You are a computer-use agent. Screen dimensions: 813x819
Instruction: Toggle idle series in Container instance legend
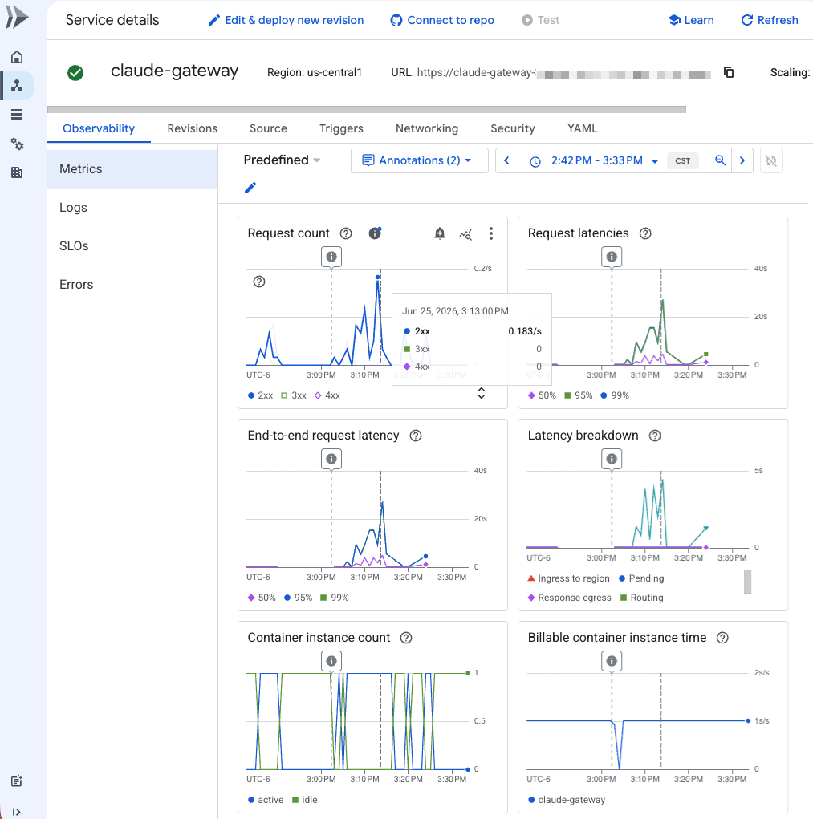coord(305,800)
